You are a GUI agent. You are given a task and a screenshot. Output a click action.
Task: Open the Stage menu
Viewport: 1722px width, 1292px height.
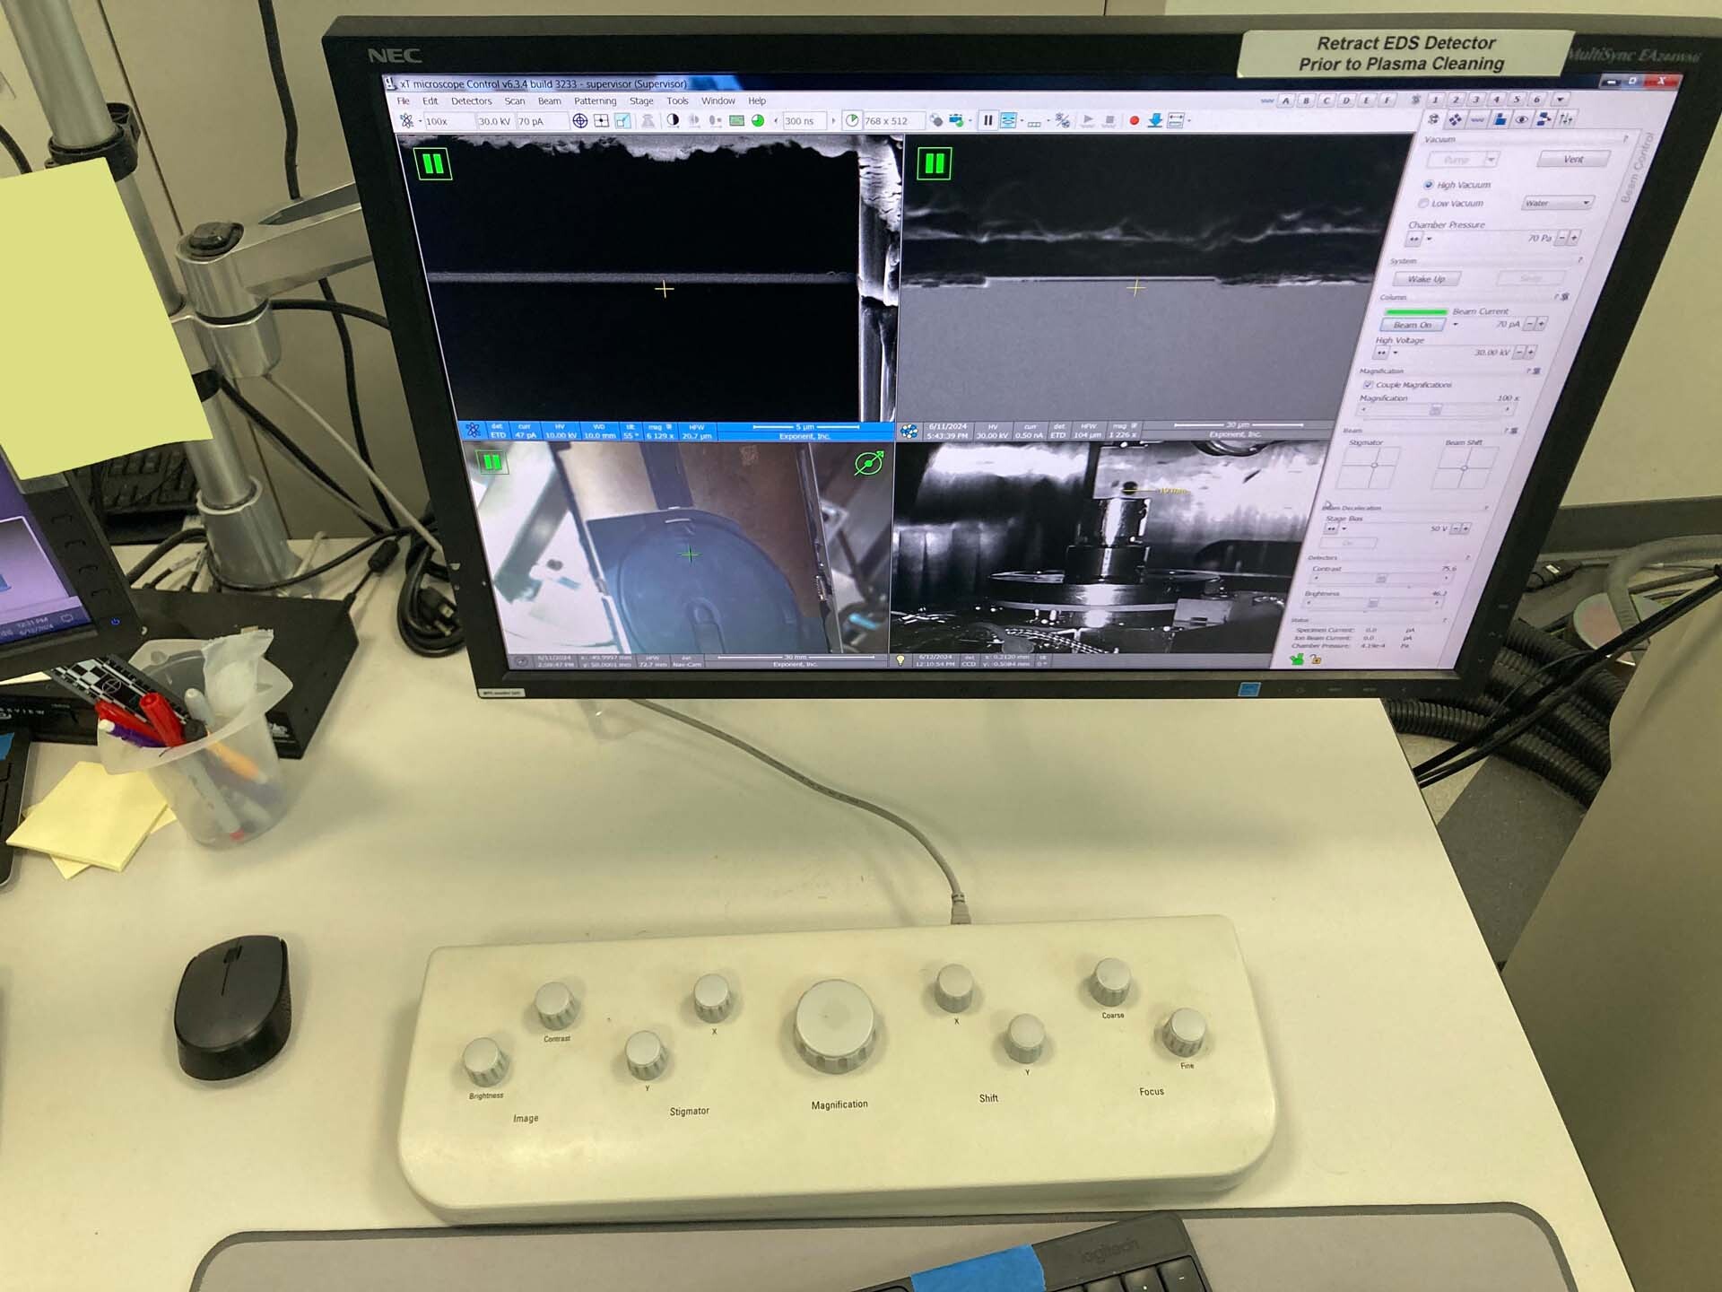pyautogui.click(x=641, y=100)
